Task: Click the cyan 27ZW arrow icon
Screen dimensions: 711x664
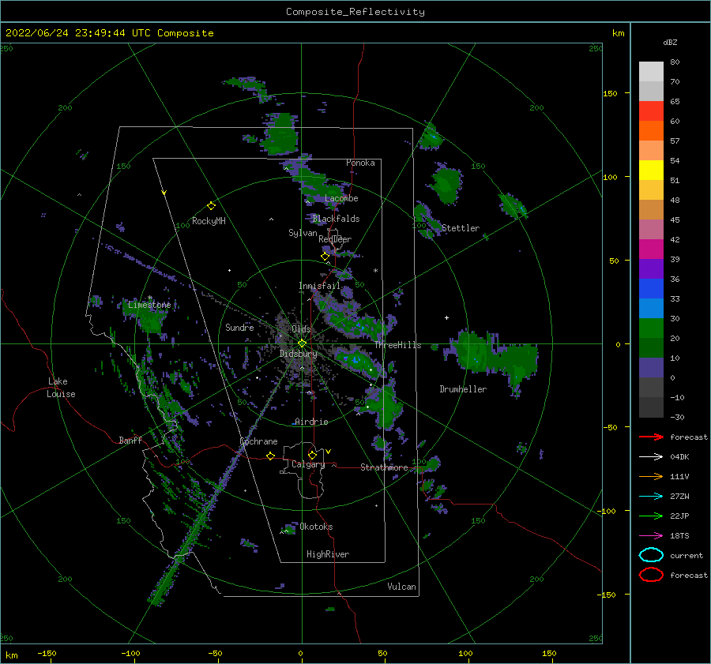Action: point(651,497)
